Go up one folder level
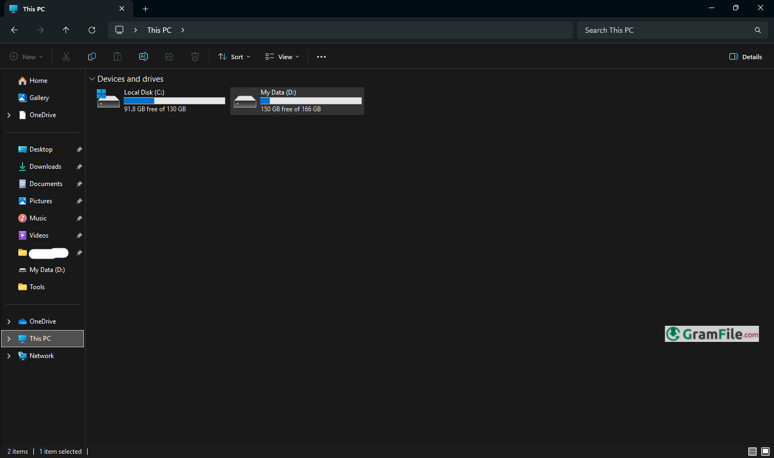The image size is (774, 458). click(x=66, y=30)
